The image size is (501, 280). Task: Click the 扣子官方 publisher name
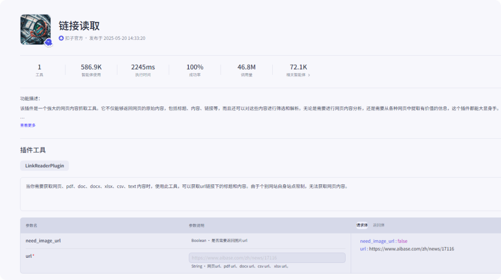pyautogui.click(x=74, y=38)
